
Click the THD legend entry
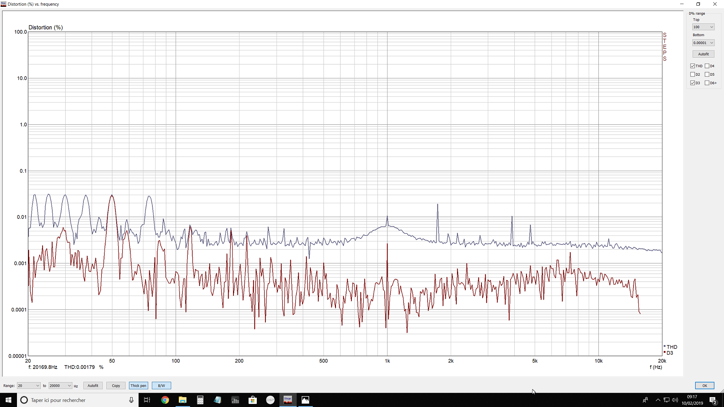coord(670,347)
